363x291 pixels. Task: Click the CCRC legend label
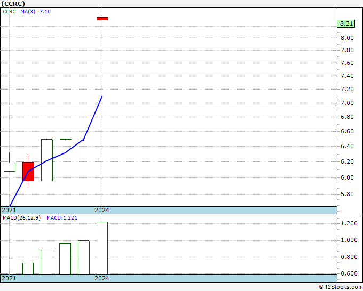pos(9,12)
